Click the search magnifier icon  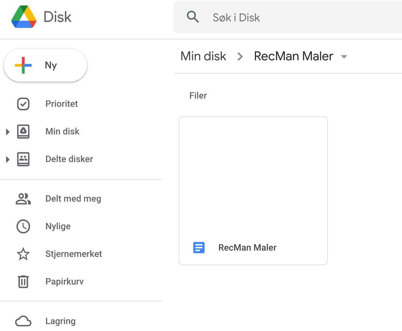pyautogui.click(x=193, y=17)
